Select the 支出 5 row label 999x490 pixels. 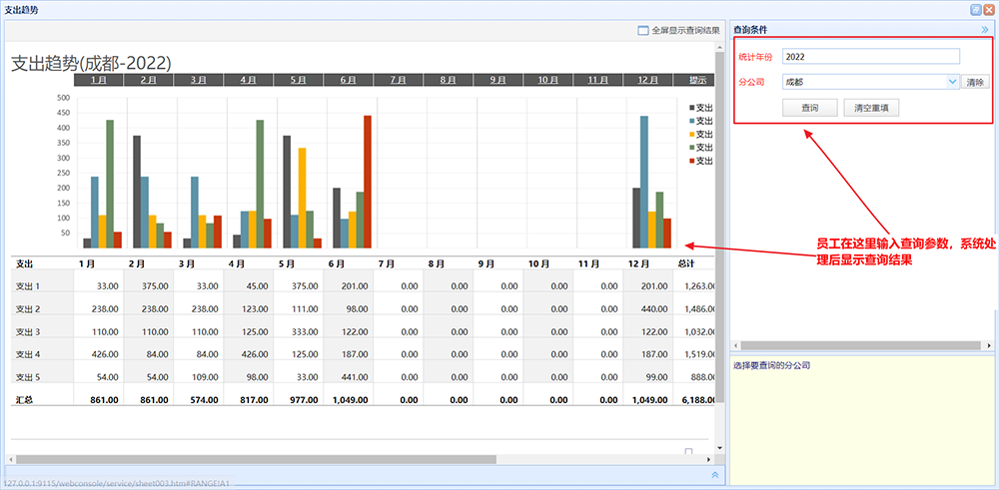(28, 377)
